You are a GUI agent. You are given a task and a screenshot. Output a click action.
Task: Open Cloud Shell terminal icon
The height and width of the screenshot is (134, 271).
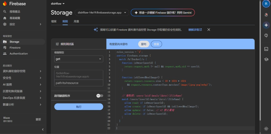[266, 49]
